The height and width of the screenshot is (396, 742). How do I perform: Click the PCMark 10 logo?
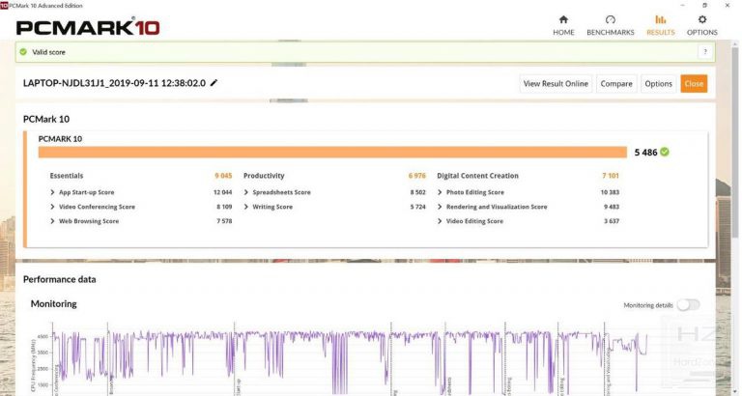[88, 27]
